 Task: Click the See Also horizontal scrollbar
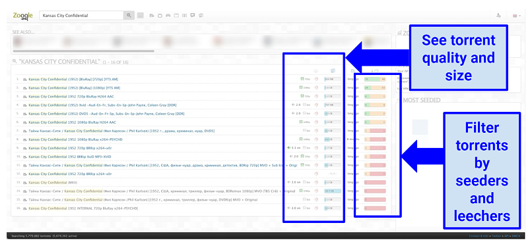coord(83,51)
